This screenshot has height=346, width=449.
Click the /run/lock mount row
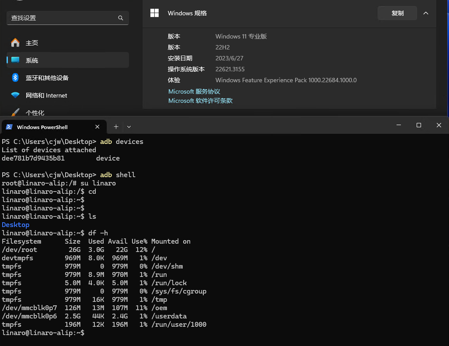coord(94,283)
